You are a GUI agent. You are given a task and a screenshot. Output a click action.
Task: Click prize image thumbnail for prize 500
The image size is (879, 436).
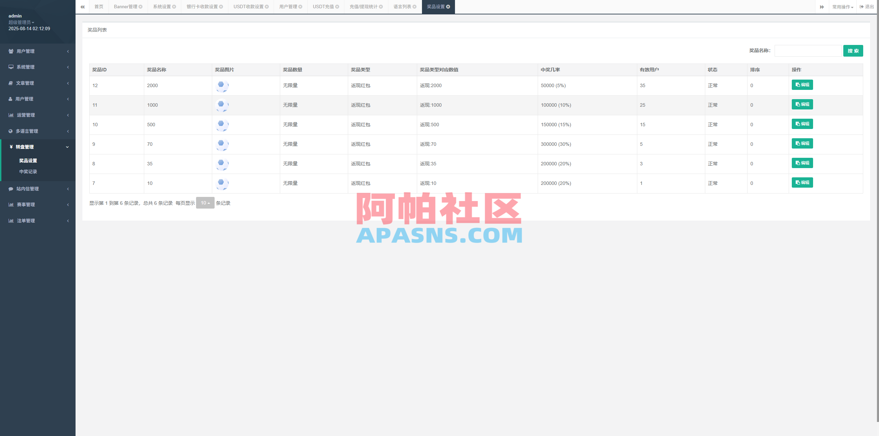coord(222,125)
